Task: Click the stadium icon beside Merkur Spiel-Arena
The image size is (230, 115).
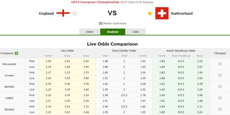Action: pyautogui.click(x=101, y=24)
